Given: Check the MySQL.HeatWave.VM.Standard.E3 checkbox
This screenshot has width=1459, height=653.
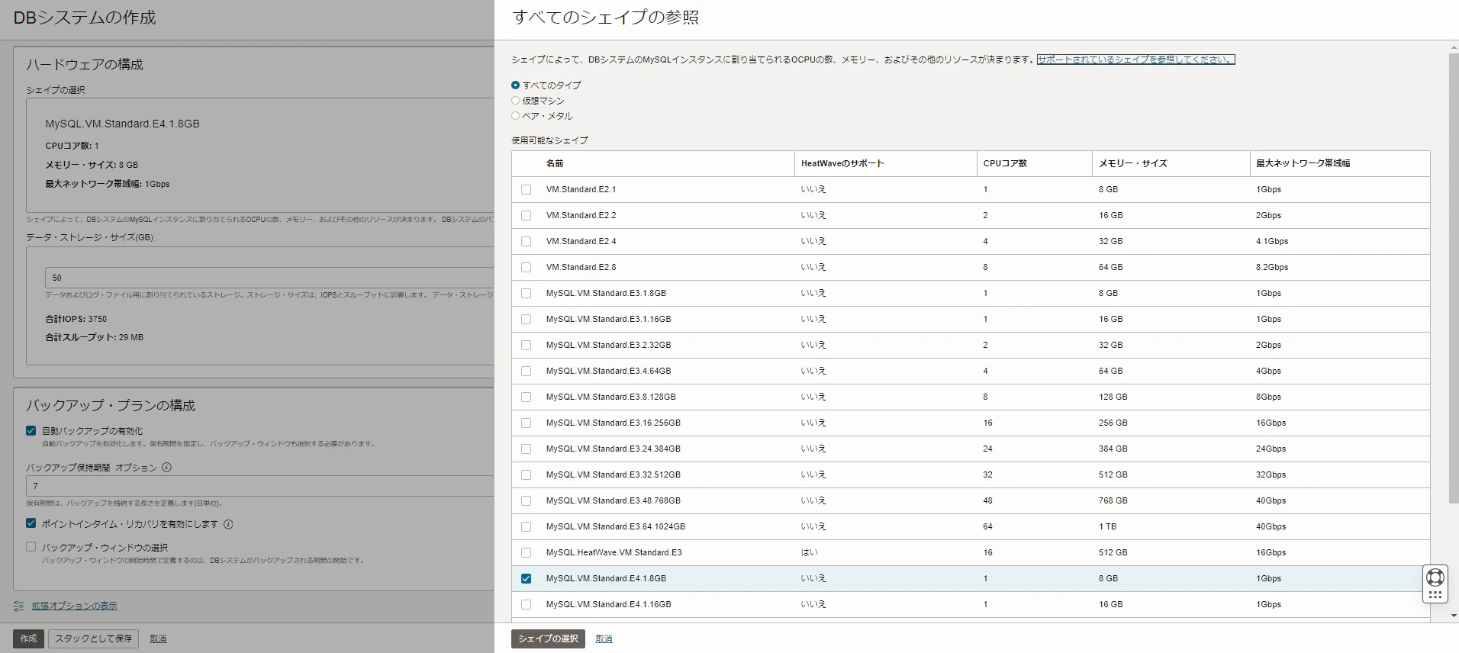Looking at the screenshot, I should [x=526, y=552].
